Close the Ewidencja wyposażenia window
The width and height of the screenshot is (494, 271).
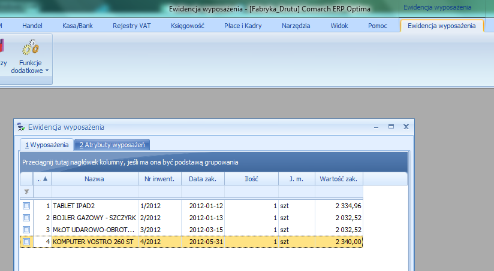click(406, 127)
